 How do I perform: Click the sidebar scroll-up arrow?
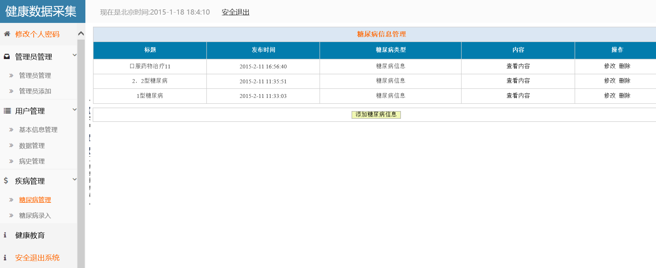(x=81, y=34)
